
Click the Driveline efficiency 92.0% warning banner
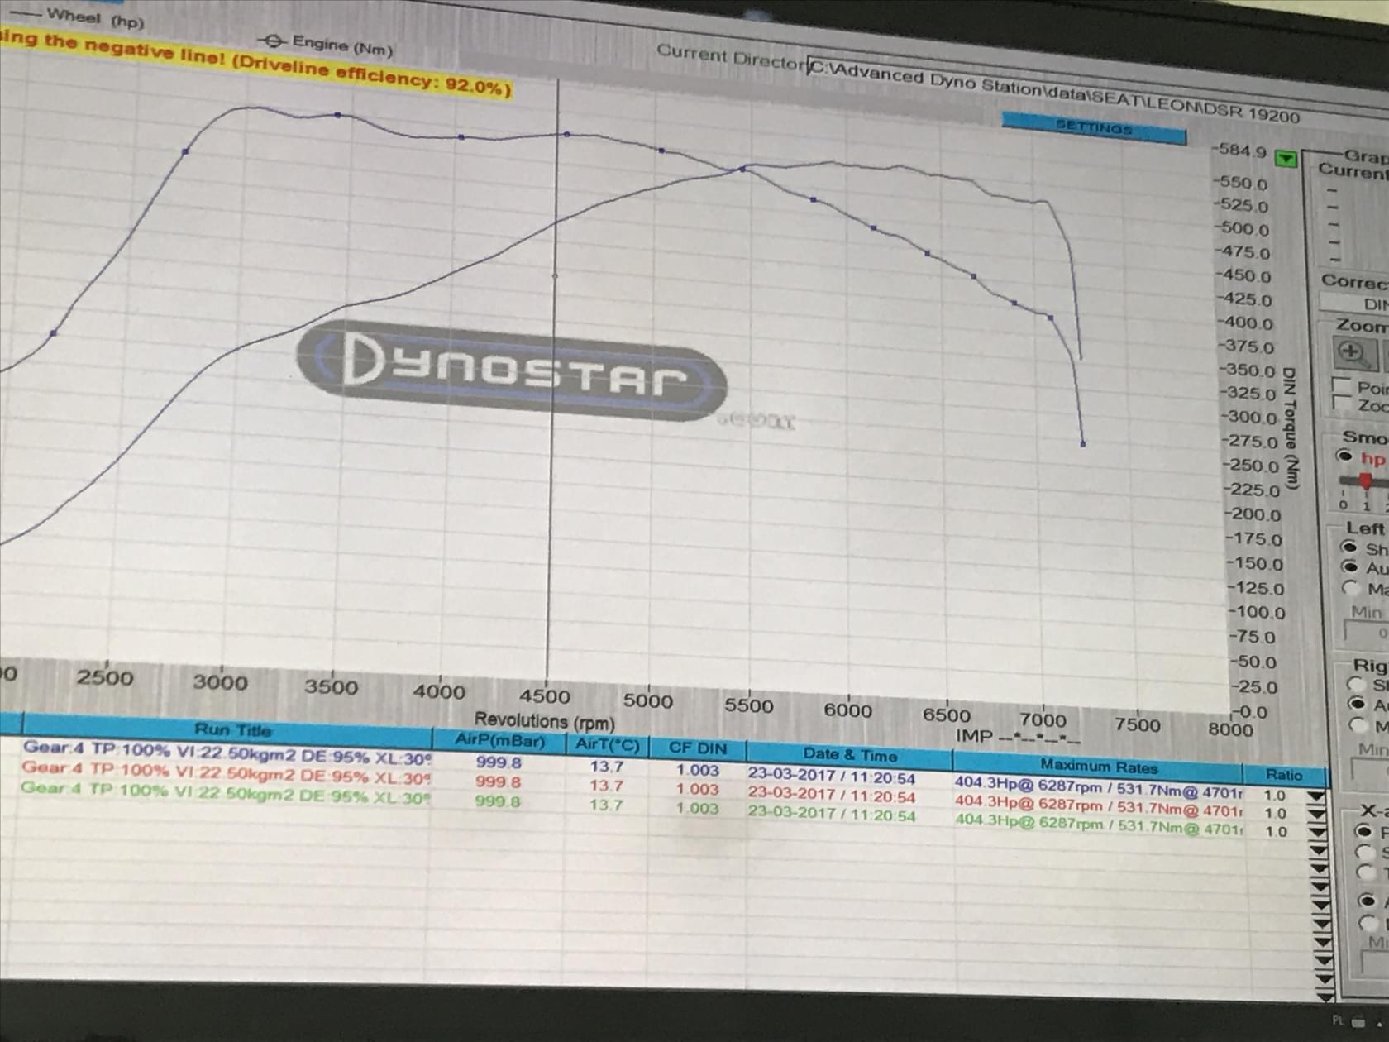click(x=255, y=63)
